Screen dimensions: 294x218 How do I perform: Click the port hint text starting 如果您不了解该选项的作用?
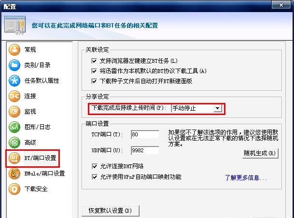pos(223,138)
